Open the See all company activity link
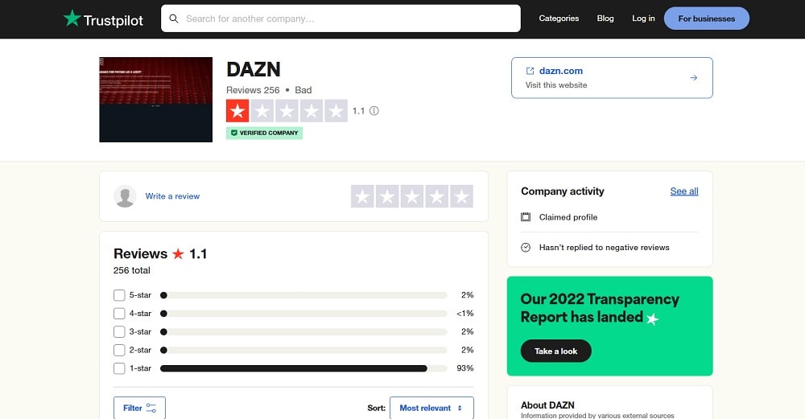805x419 pixels. coord(683,191)
